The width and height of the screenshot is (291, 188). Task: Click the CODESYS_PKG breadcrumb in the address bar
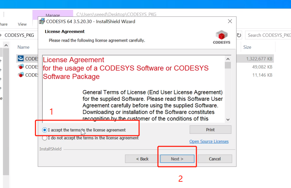click(19, 35)
